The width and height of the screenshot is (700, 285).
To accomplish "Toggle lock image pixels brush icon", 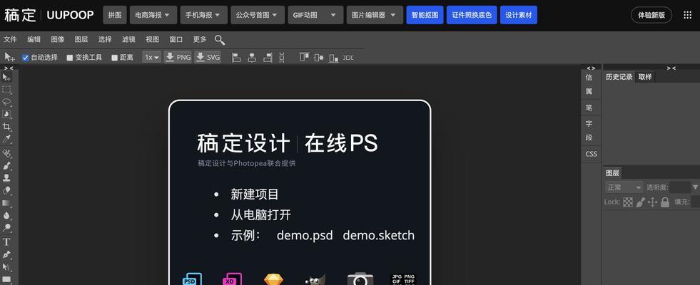I will click(640, 202).
